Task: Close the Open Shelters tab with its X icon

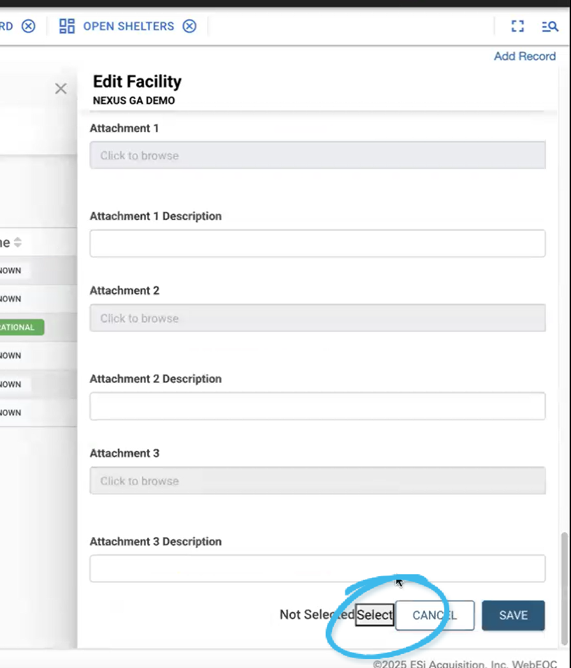Action: 189,26
